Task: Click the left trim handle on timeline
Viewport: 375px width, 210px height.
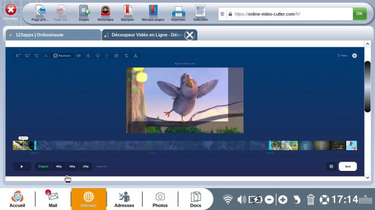Action: click(35, 146)
